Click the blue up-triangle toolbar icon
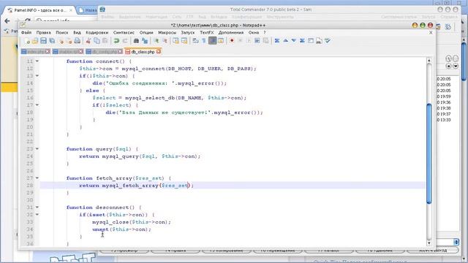 click(x=286, y=41)
